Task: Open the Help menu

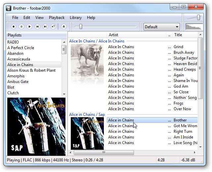Action: click(x=91, y=18)
